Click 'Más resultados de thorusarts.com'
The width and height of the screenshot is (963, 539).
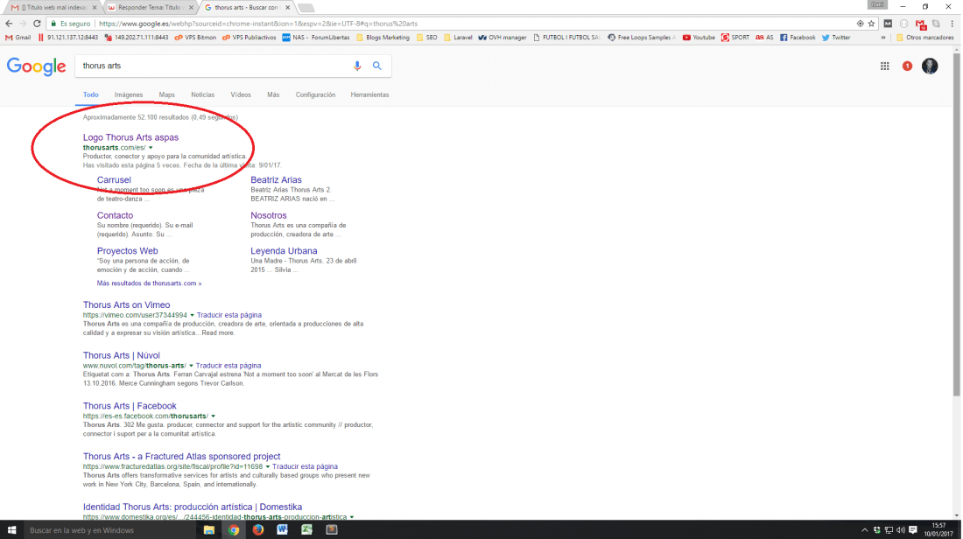pyautogui.click(x=149, y=283)
